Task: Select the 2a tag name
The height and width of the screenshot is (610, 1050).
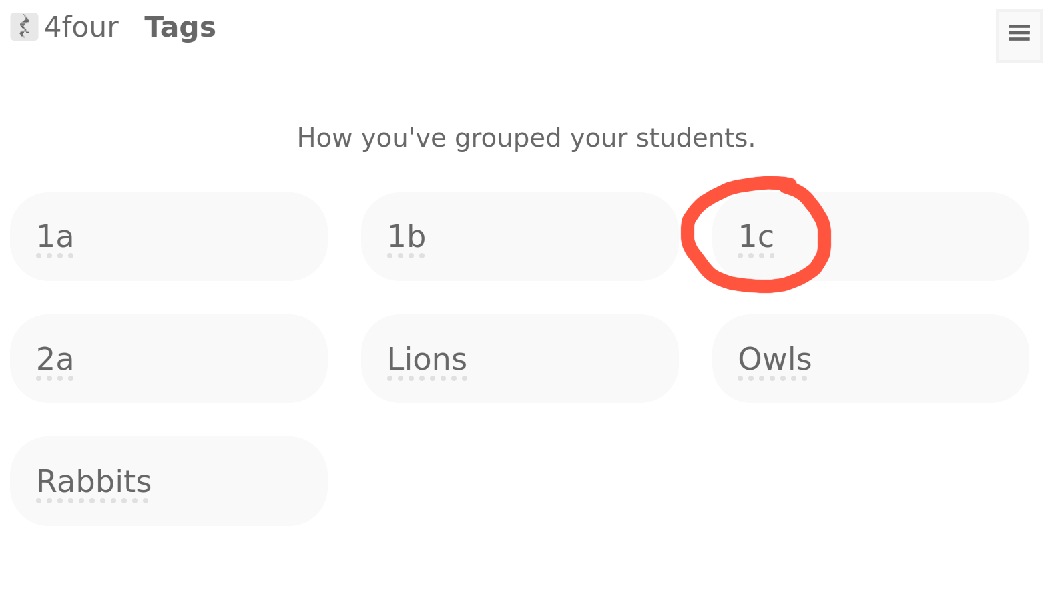Action: coord(55,359)
